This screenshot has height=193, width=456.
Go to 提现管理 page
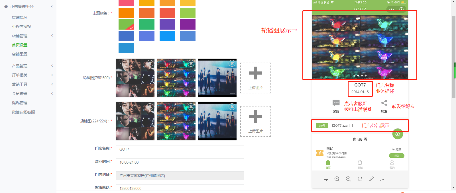[20, 103]
